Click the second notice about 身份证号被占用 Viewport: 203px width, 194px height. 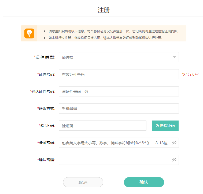click(106, 38)
